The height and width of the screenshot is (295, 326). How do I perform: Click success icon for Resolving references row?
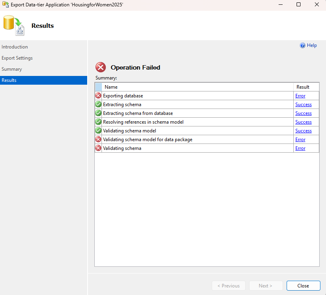click(x=98, y=122)
